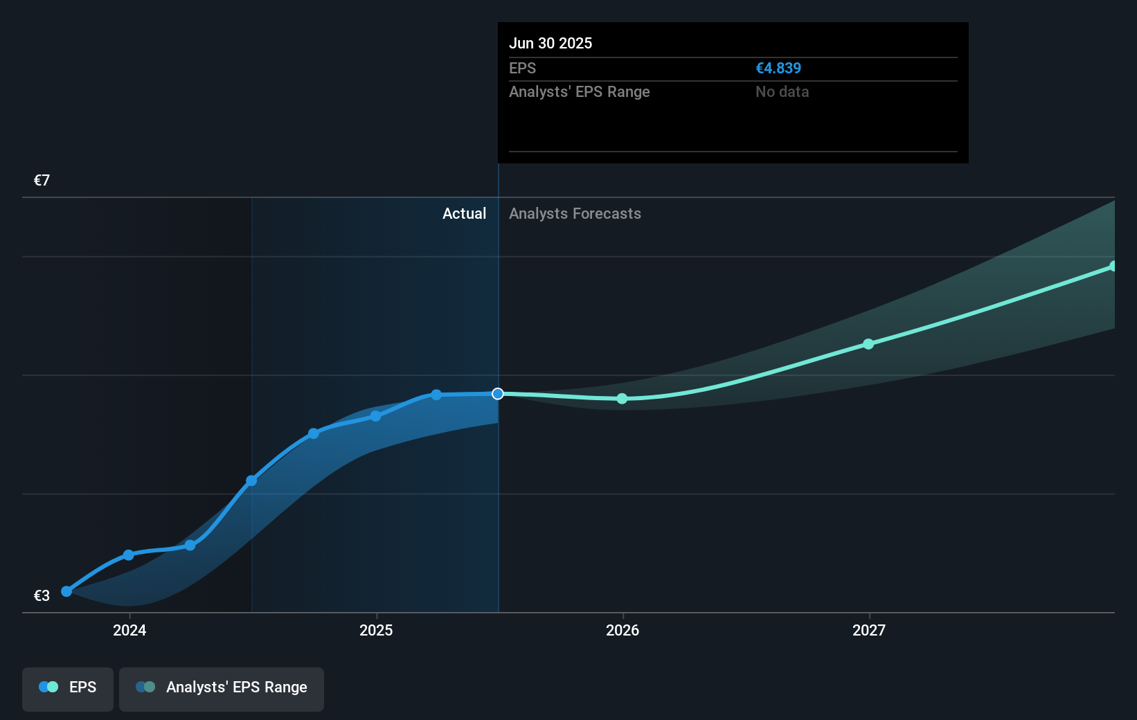The width and height of the screenshot is (1137, 720).
Task: Click the final forecast point at chart edge
Action: pos(1113,265)
